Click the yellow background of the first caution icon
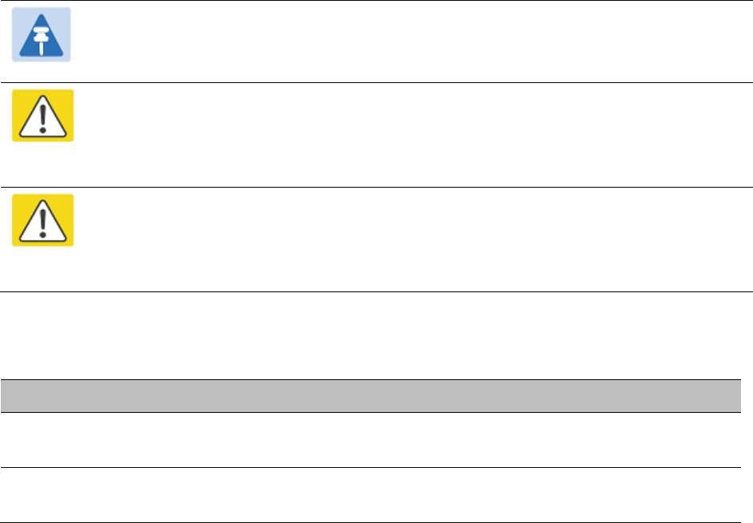Viewport: 753px width, 523px height. (18, 96)
